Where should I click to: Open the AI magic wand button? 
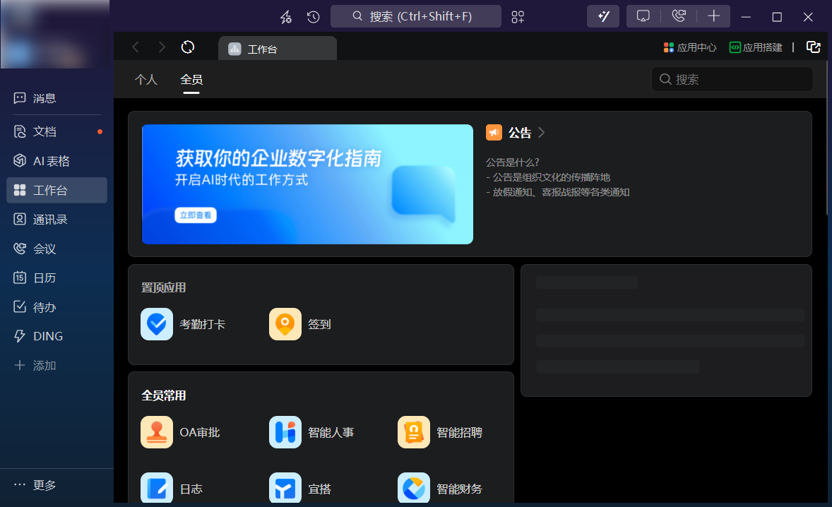pos(602,16)
